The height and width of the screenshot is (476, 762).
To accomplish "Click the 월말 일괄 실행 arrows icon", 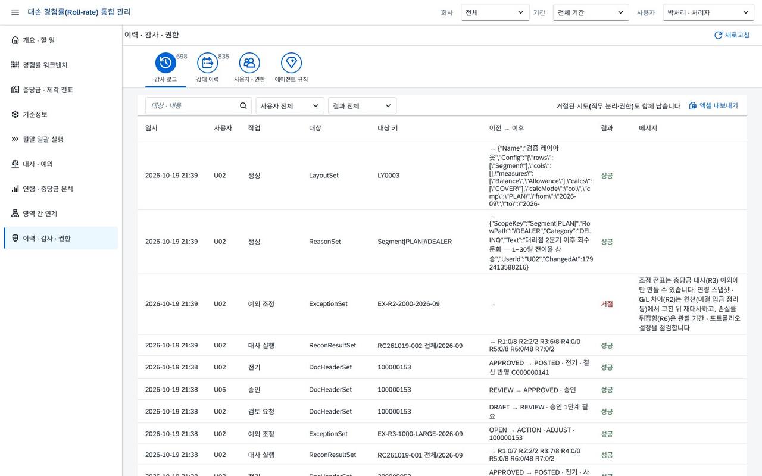I will click(15, 139).
